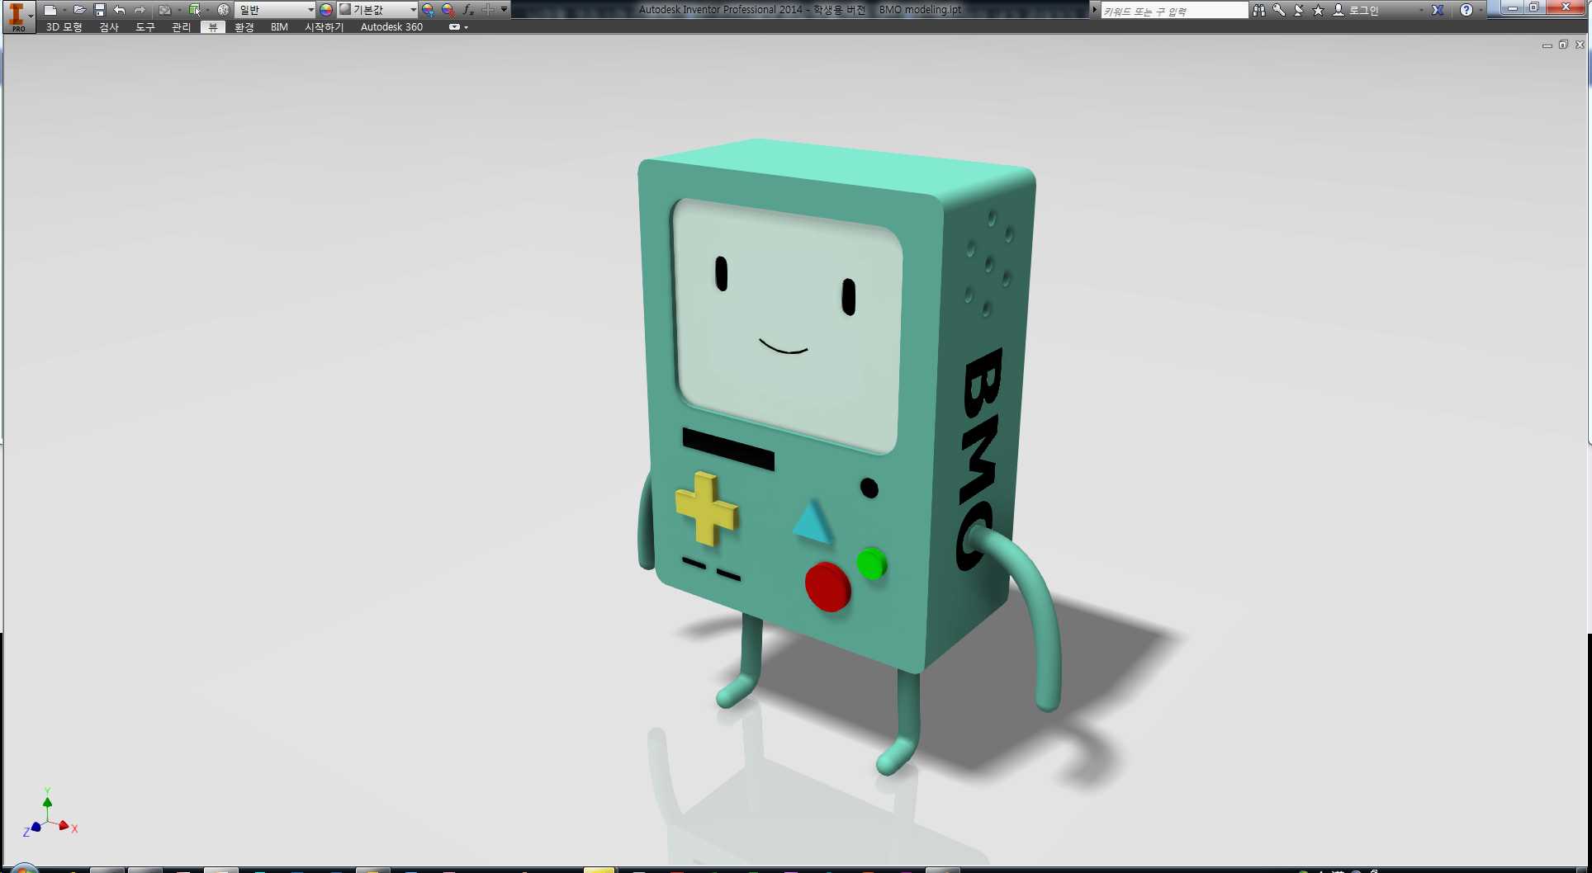Viewport: 1592px width, 873px height.
Task: Open the fx Parameters dialog
Action: [x=468, y=10]
